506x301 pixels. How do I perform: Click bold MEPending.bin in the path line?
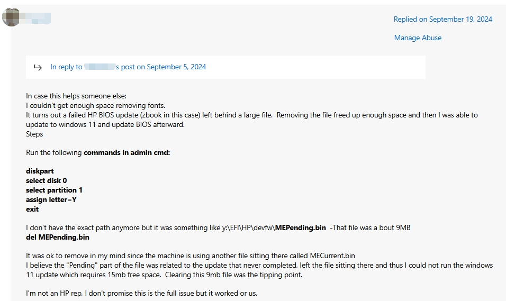(301, 228)
